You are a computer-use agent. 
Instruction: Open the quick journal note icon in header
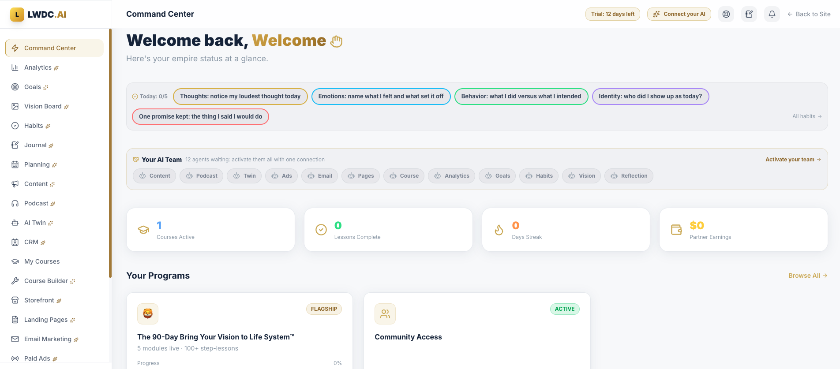click(749, 14)
